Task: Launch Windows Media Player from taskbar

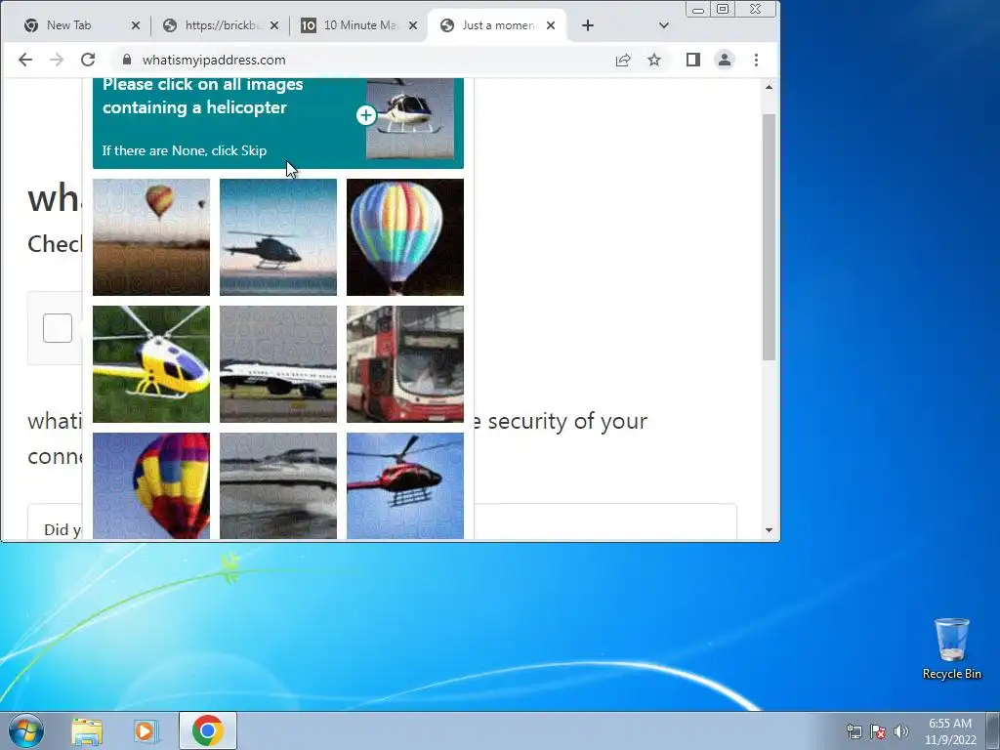Action: pos(146,731)
